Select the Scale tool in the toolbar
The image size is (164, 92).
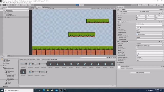10,5
